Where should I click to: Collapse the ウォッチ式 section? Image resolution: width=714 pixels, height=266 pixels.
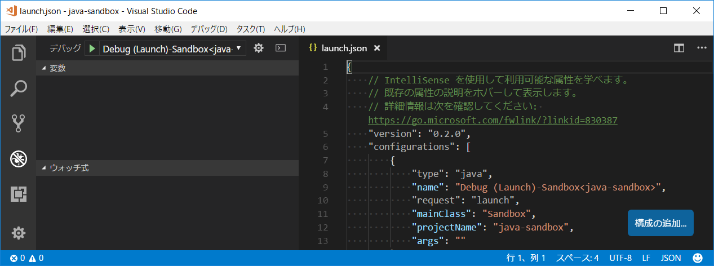coord(167,168)
